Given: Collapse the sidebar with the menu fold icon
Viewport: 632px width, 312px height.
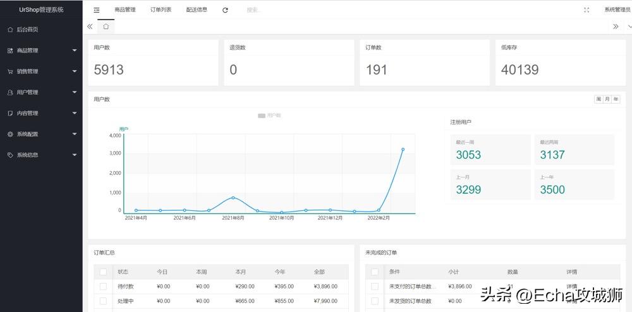Looking at the screenshot, I should (96, 10).
